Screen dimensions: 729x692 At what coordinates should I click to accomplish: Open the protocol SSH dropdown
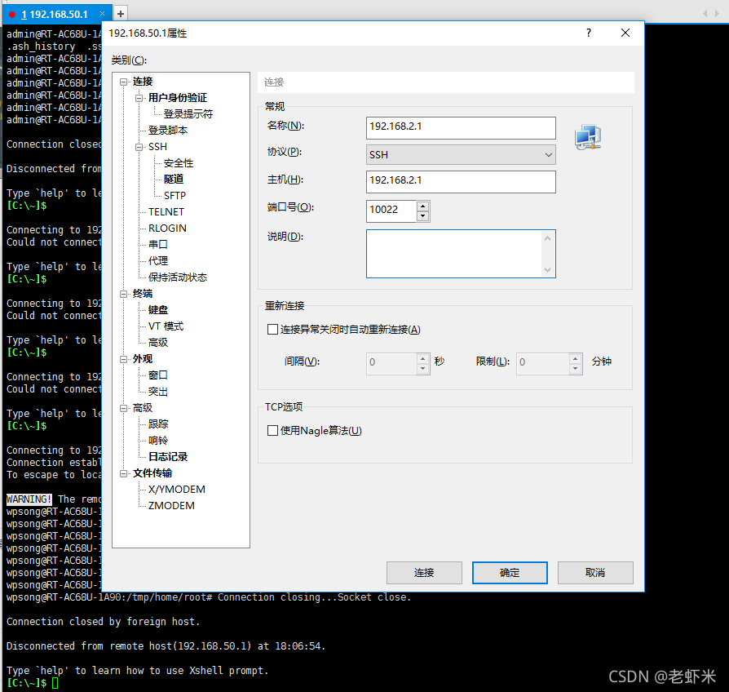pos(461,154)
